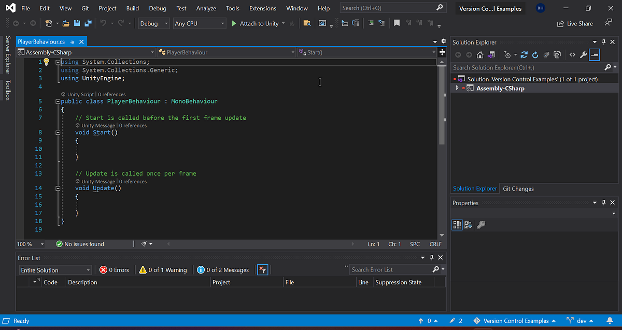
Task: Toggle Preview Selected Items in Solution Explorer
Action: pos(595,54)
